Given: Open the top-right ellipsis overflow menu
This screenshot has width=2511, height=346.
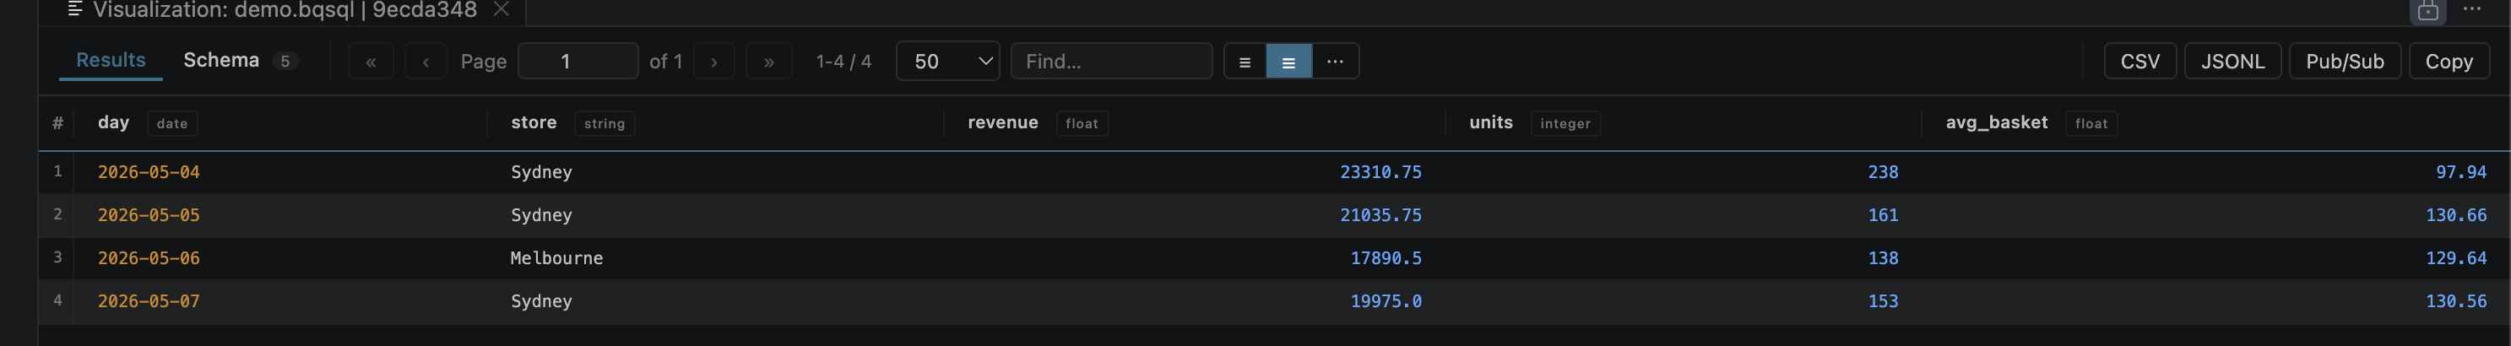Looking at the screenshot, I should point(2472,10).
